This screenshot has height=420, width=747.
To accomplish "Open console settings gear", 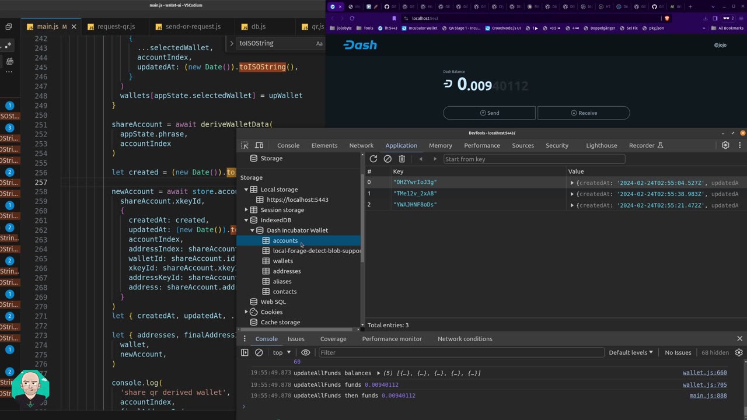I will tap(739, 352).
